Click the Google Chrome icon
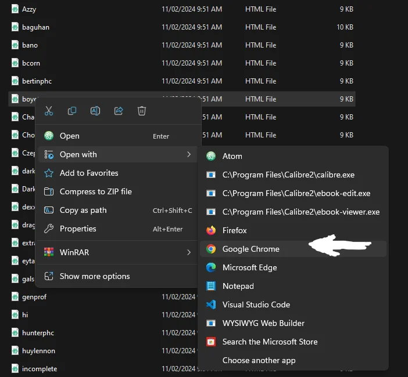This screenshot has height=377, width=408. tap(211, 249)
